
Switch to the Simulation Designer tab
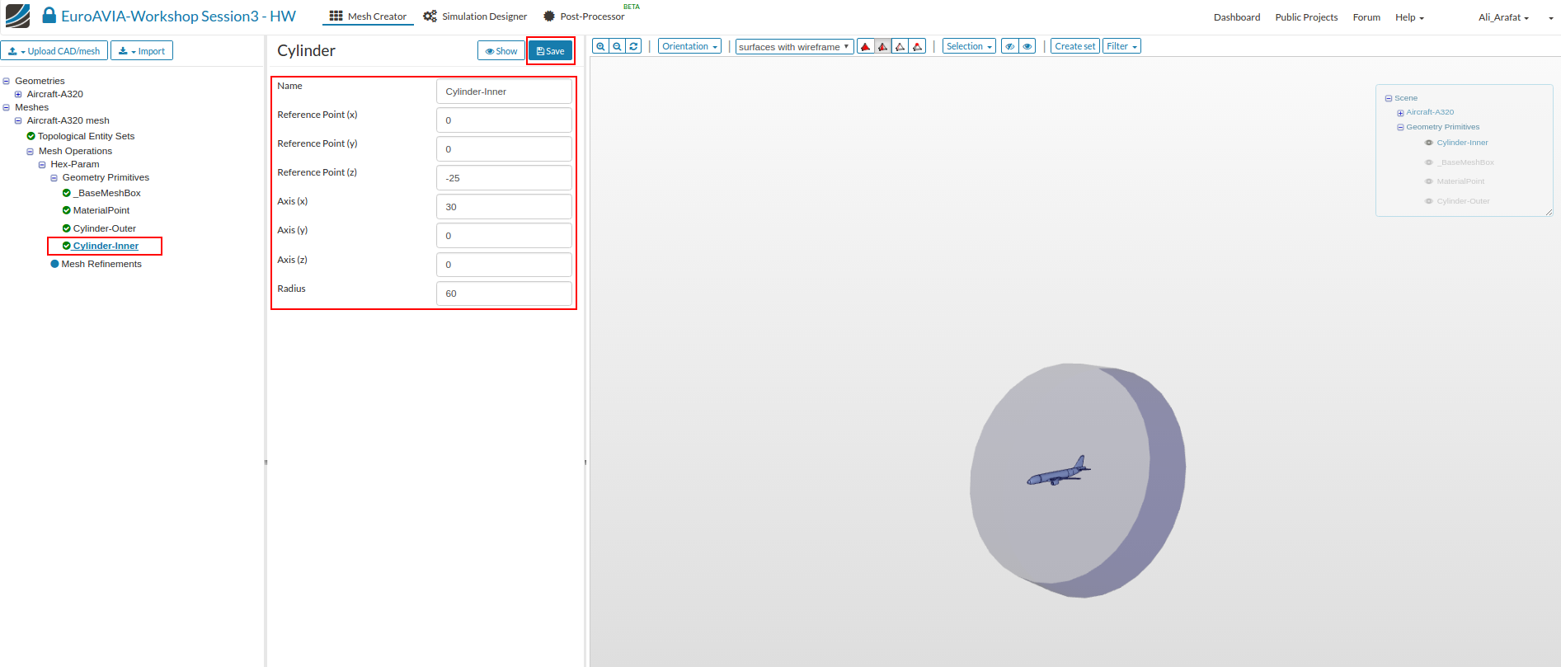click(475, 16)
